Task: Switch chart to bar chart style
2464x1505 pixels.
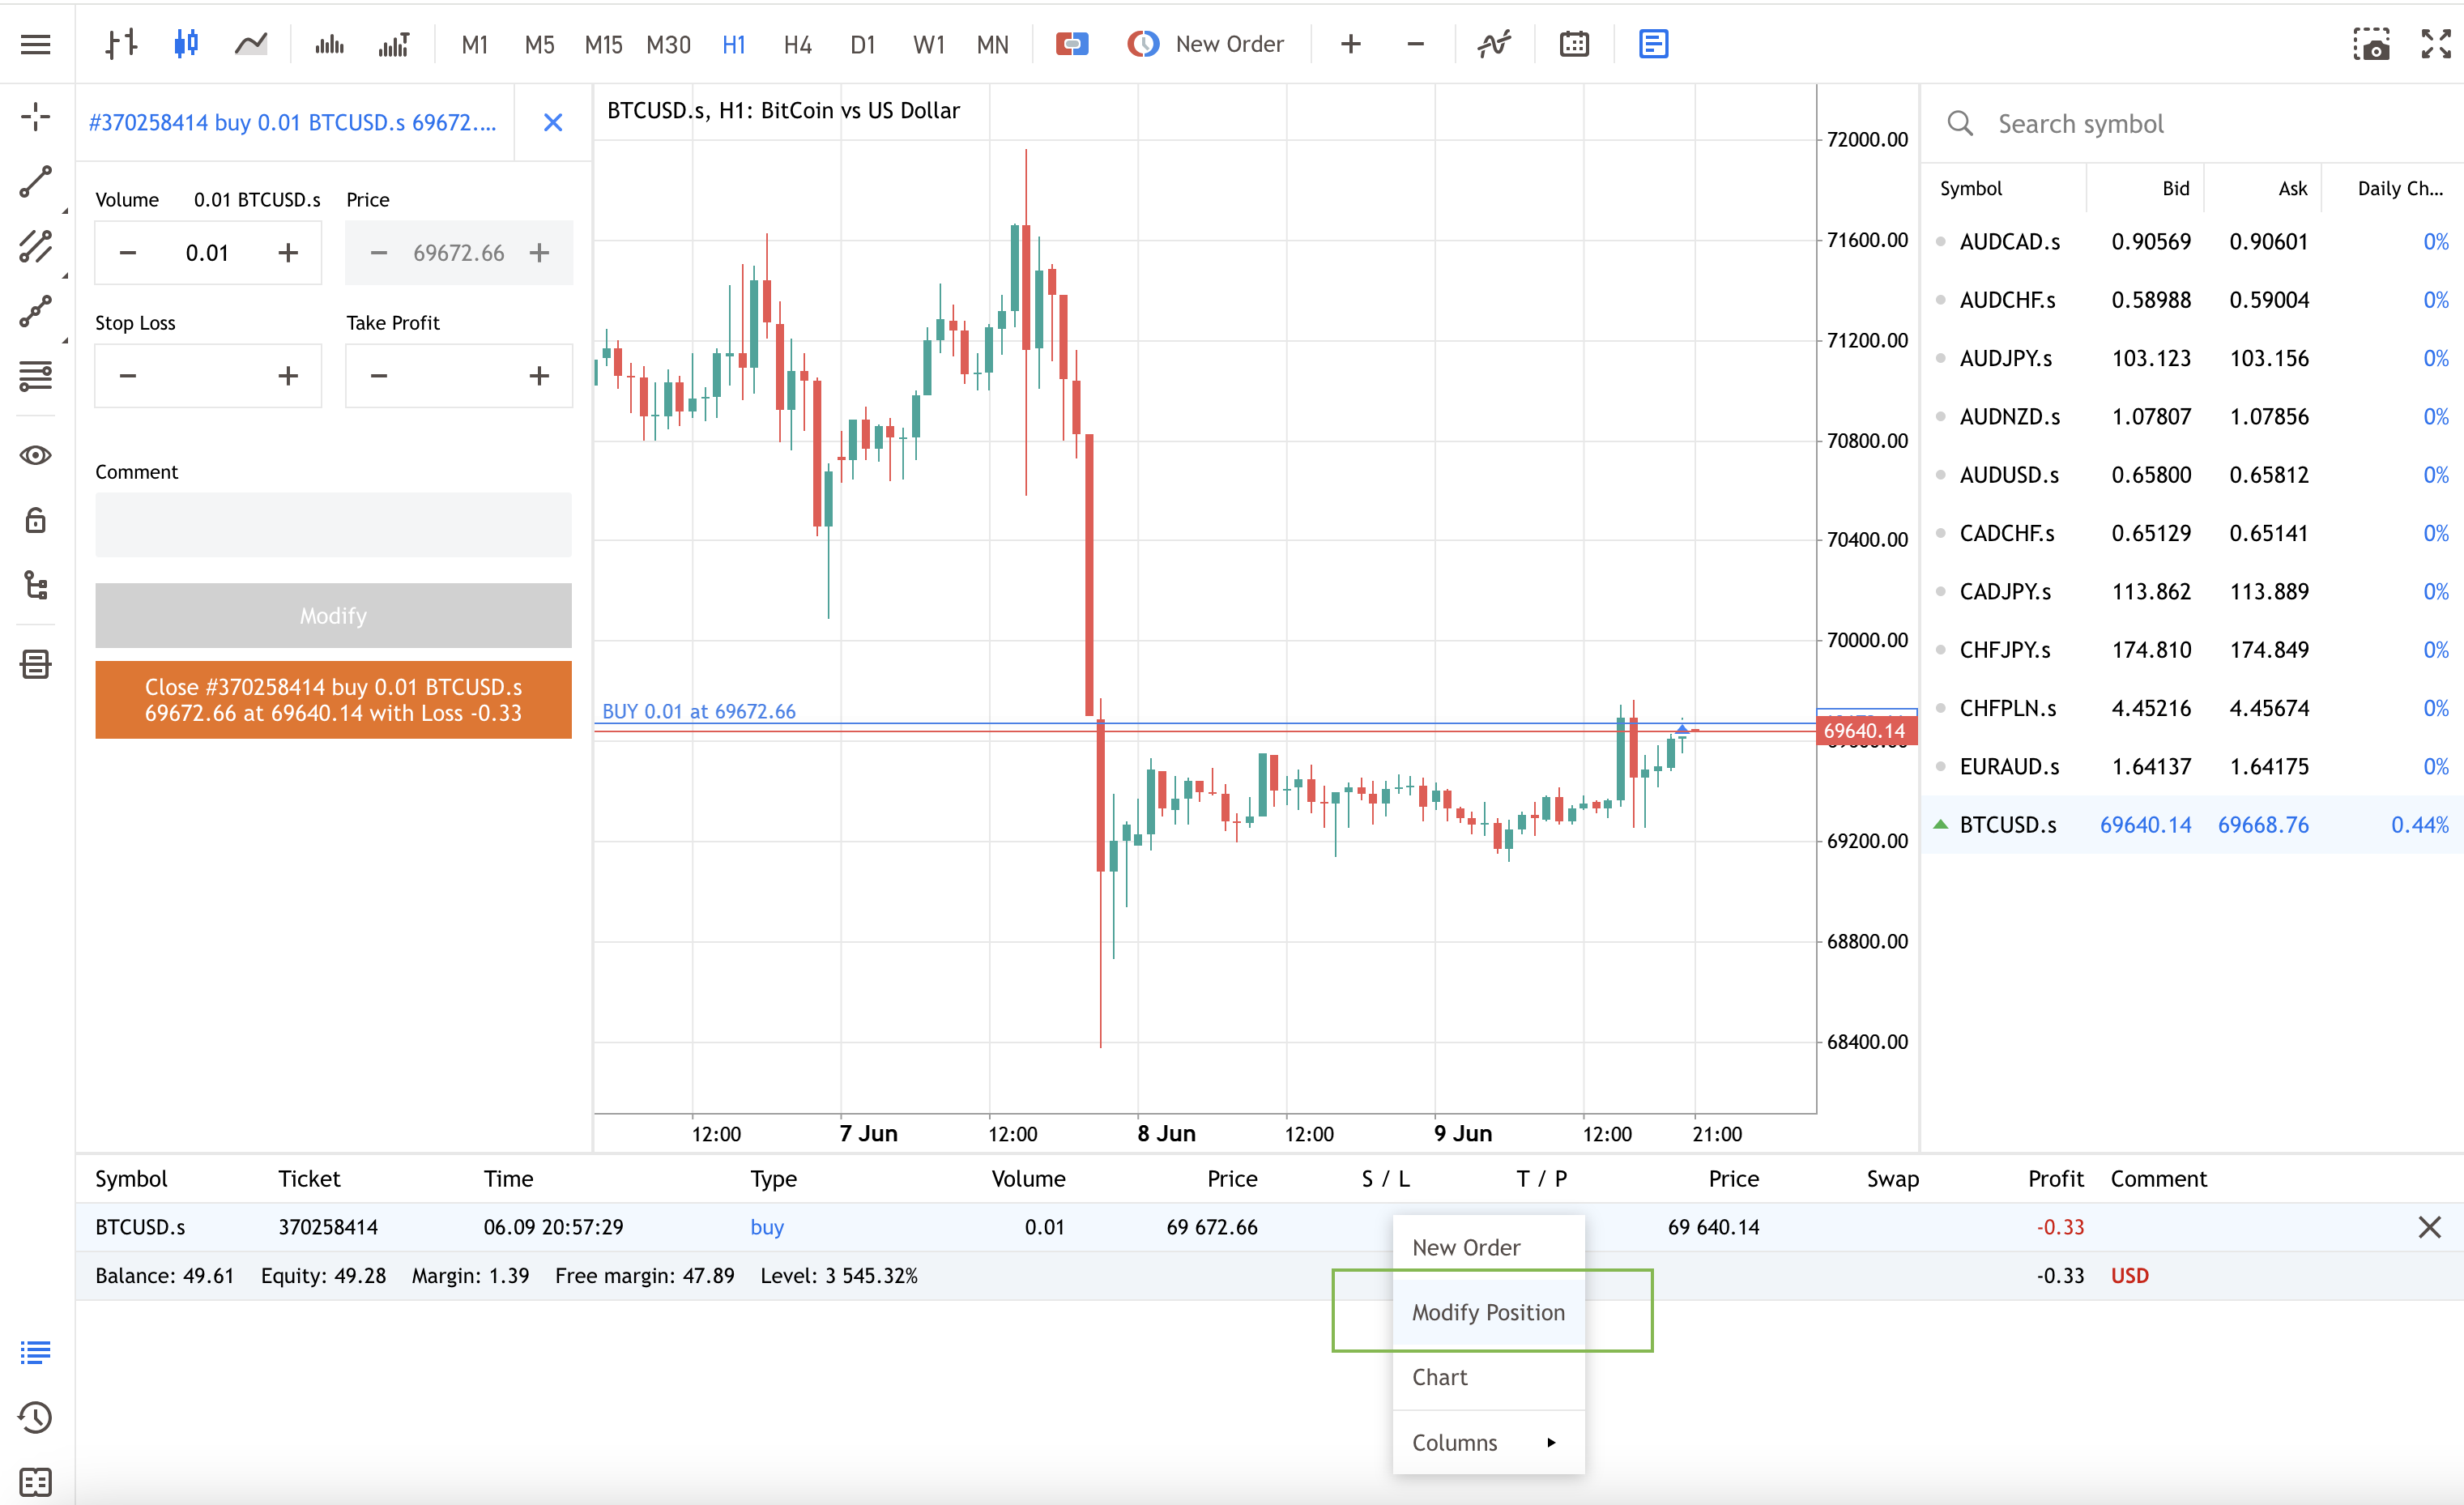Action: click(121, 44)
